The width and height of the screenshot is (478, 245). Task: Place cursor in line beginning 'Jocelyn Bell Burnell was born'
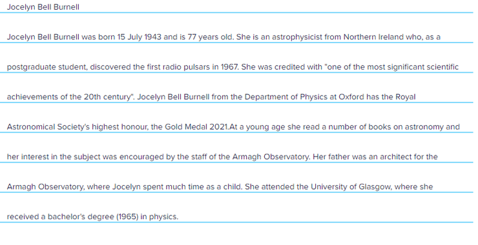click(223, 37)
